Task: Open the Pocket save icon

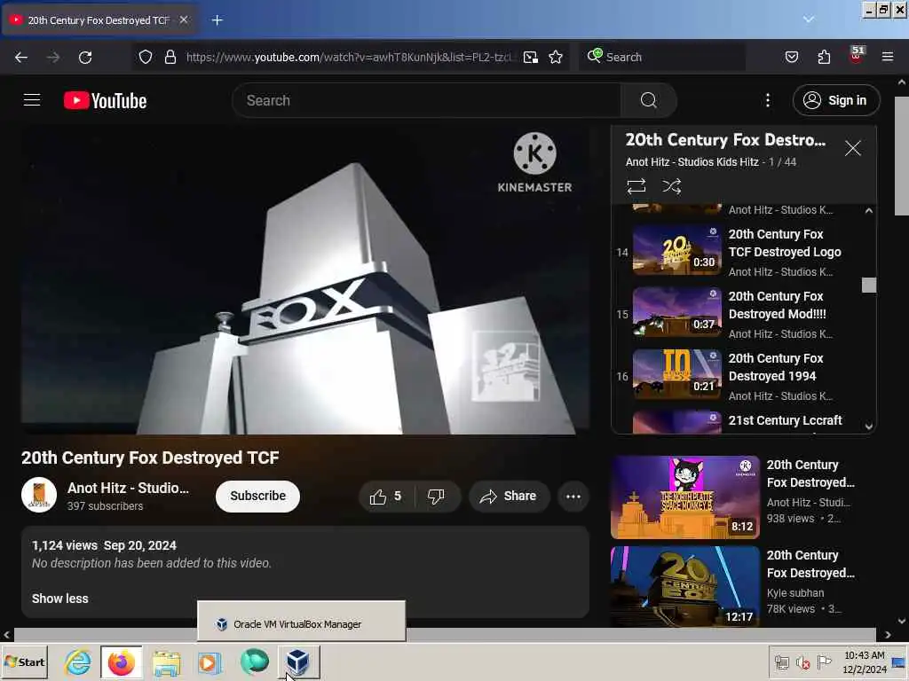Action: click(x=792, y=57)
